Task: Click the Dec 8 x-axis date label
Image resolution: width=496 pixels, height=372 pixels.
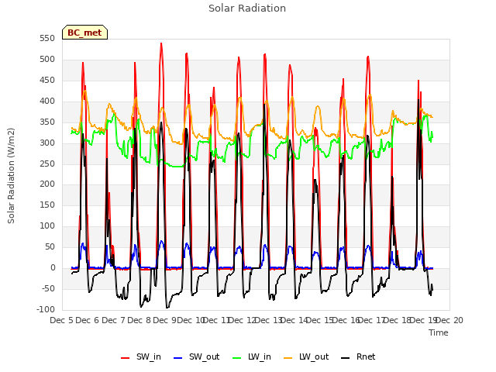Action: [139, 320]
